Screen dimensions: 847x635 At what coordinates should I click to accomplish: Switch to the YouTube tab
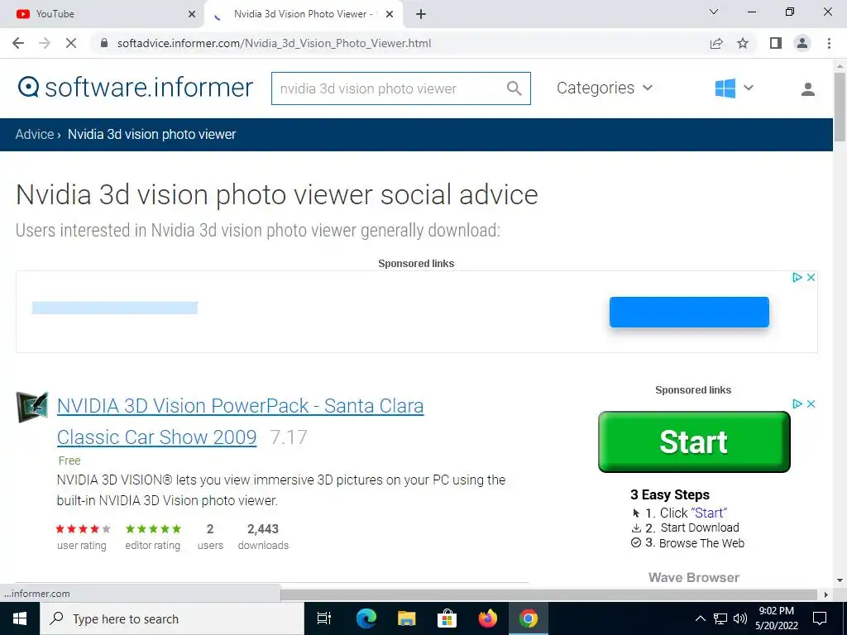(x=101, y=14)
